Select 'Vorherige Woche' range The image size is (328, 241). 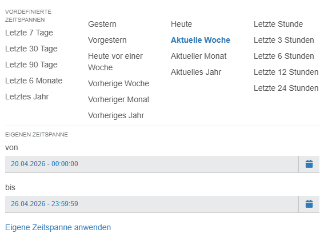119,83
